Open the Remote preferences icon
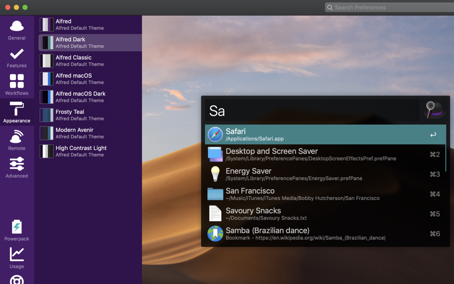454x284 pixels. [17, 136]
